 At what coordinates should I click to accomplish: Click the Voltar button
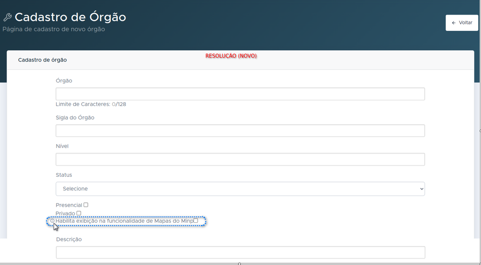point(462,23)
